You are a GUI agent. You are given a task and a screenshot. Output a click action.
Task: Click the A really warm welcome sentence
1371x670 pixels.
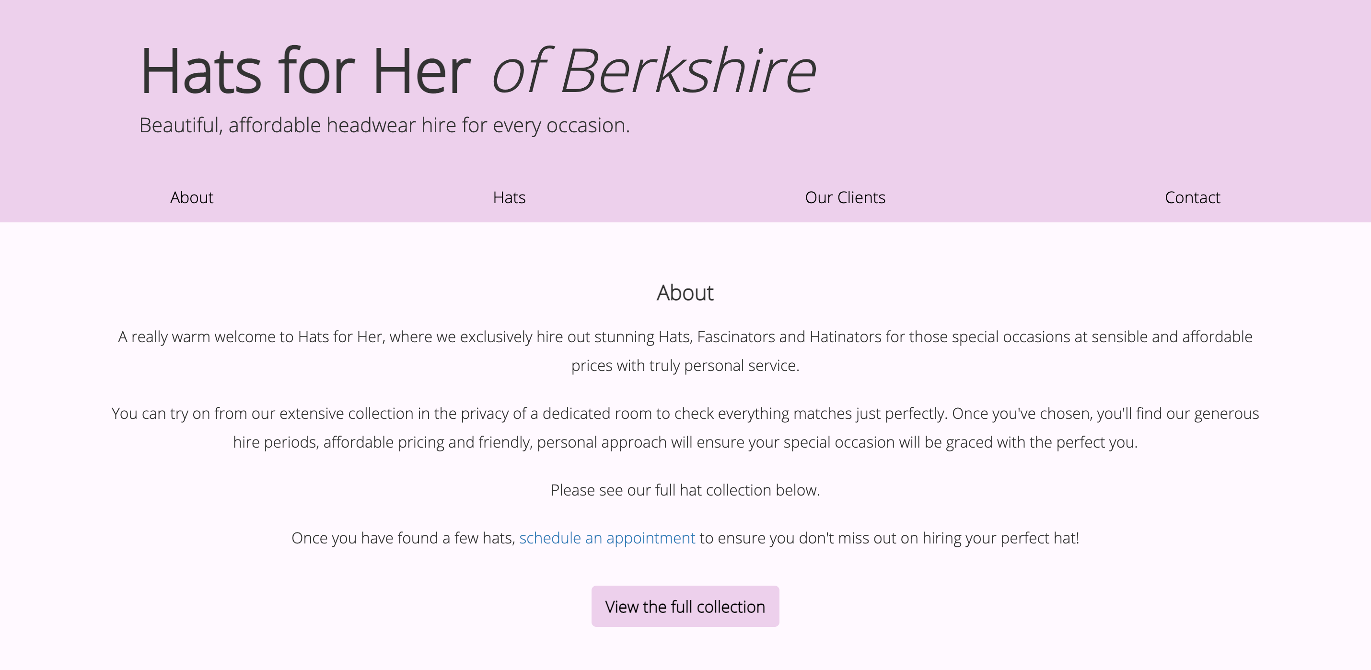coord(685,337)
